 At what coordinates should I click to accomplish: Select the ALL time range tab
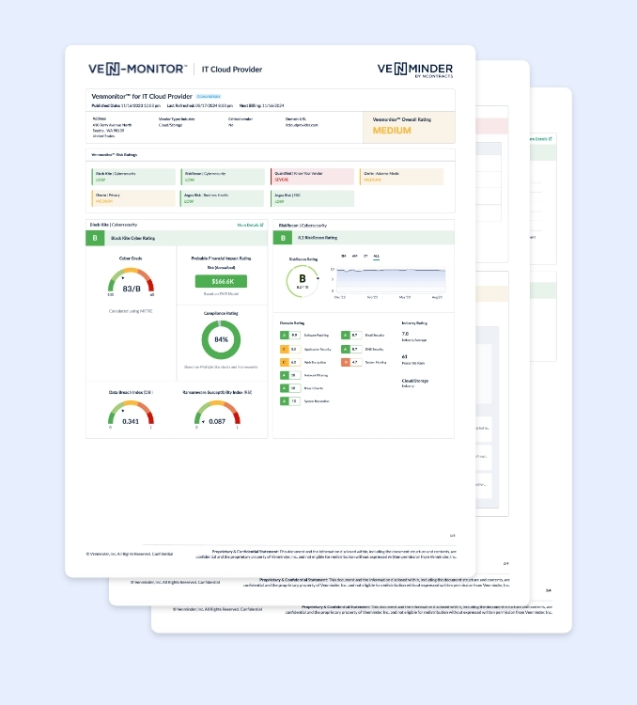377,256
